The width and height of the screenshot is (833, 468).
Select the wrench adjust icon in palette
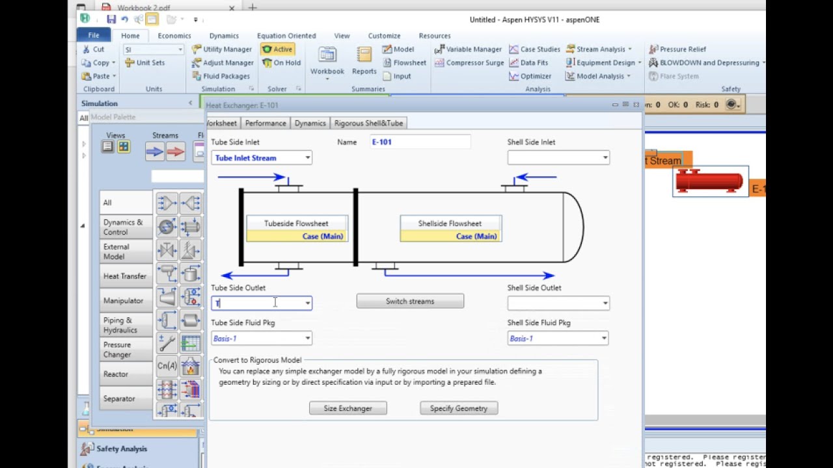point(167,343)
